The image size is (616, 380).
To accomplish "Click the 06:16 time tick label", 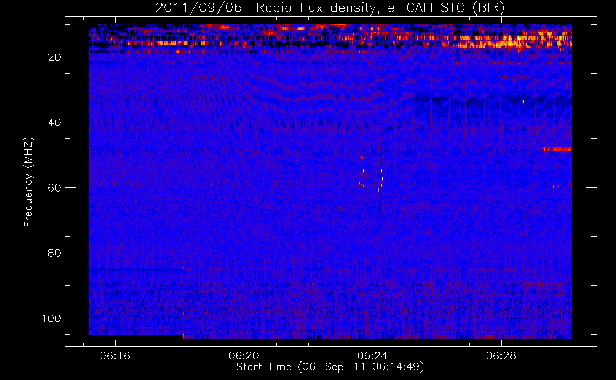I will pos(115,356).
